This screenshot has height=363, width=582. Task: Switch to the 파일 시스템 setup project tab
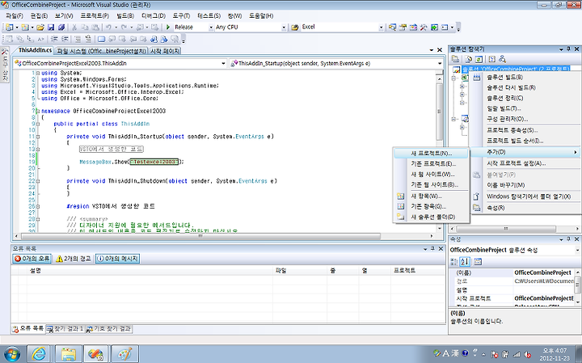click(x=102, y=51)
